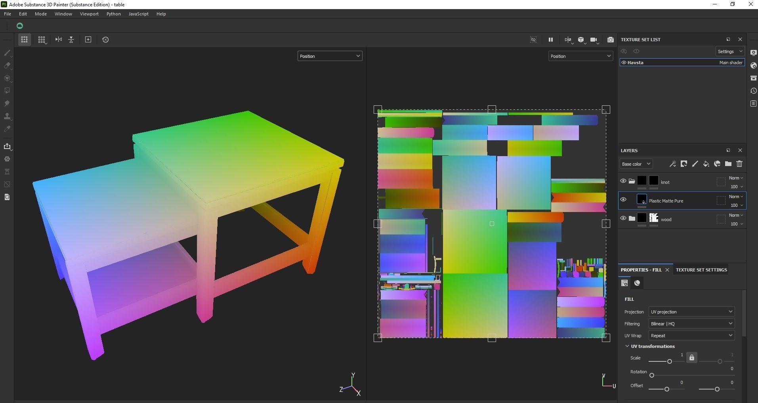Add a smart material layer
The image size is (758, 403).
717,164
